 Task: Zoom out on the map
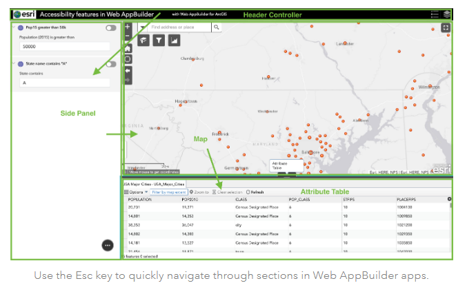click(x=128, y=36)
